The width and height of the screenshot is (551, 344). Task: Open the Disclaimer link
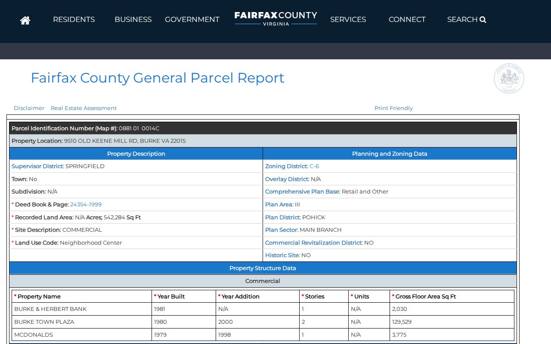pyautogui.click(x=29, y=108)
